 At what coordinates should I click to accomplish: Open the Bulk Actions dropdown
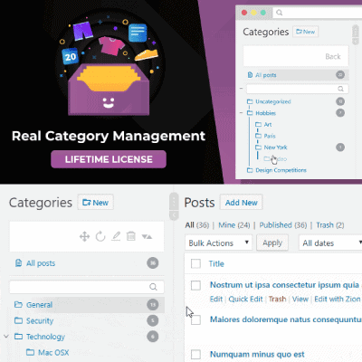218,243
